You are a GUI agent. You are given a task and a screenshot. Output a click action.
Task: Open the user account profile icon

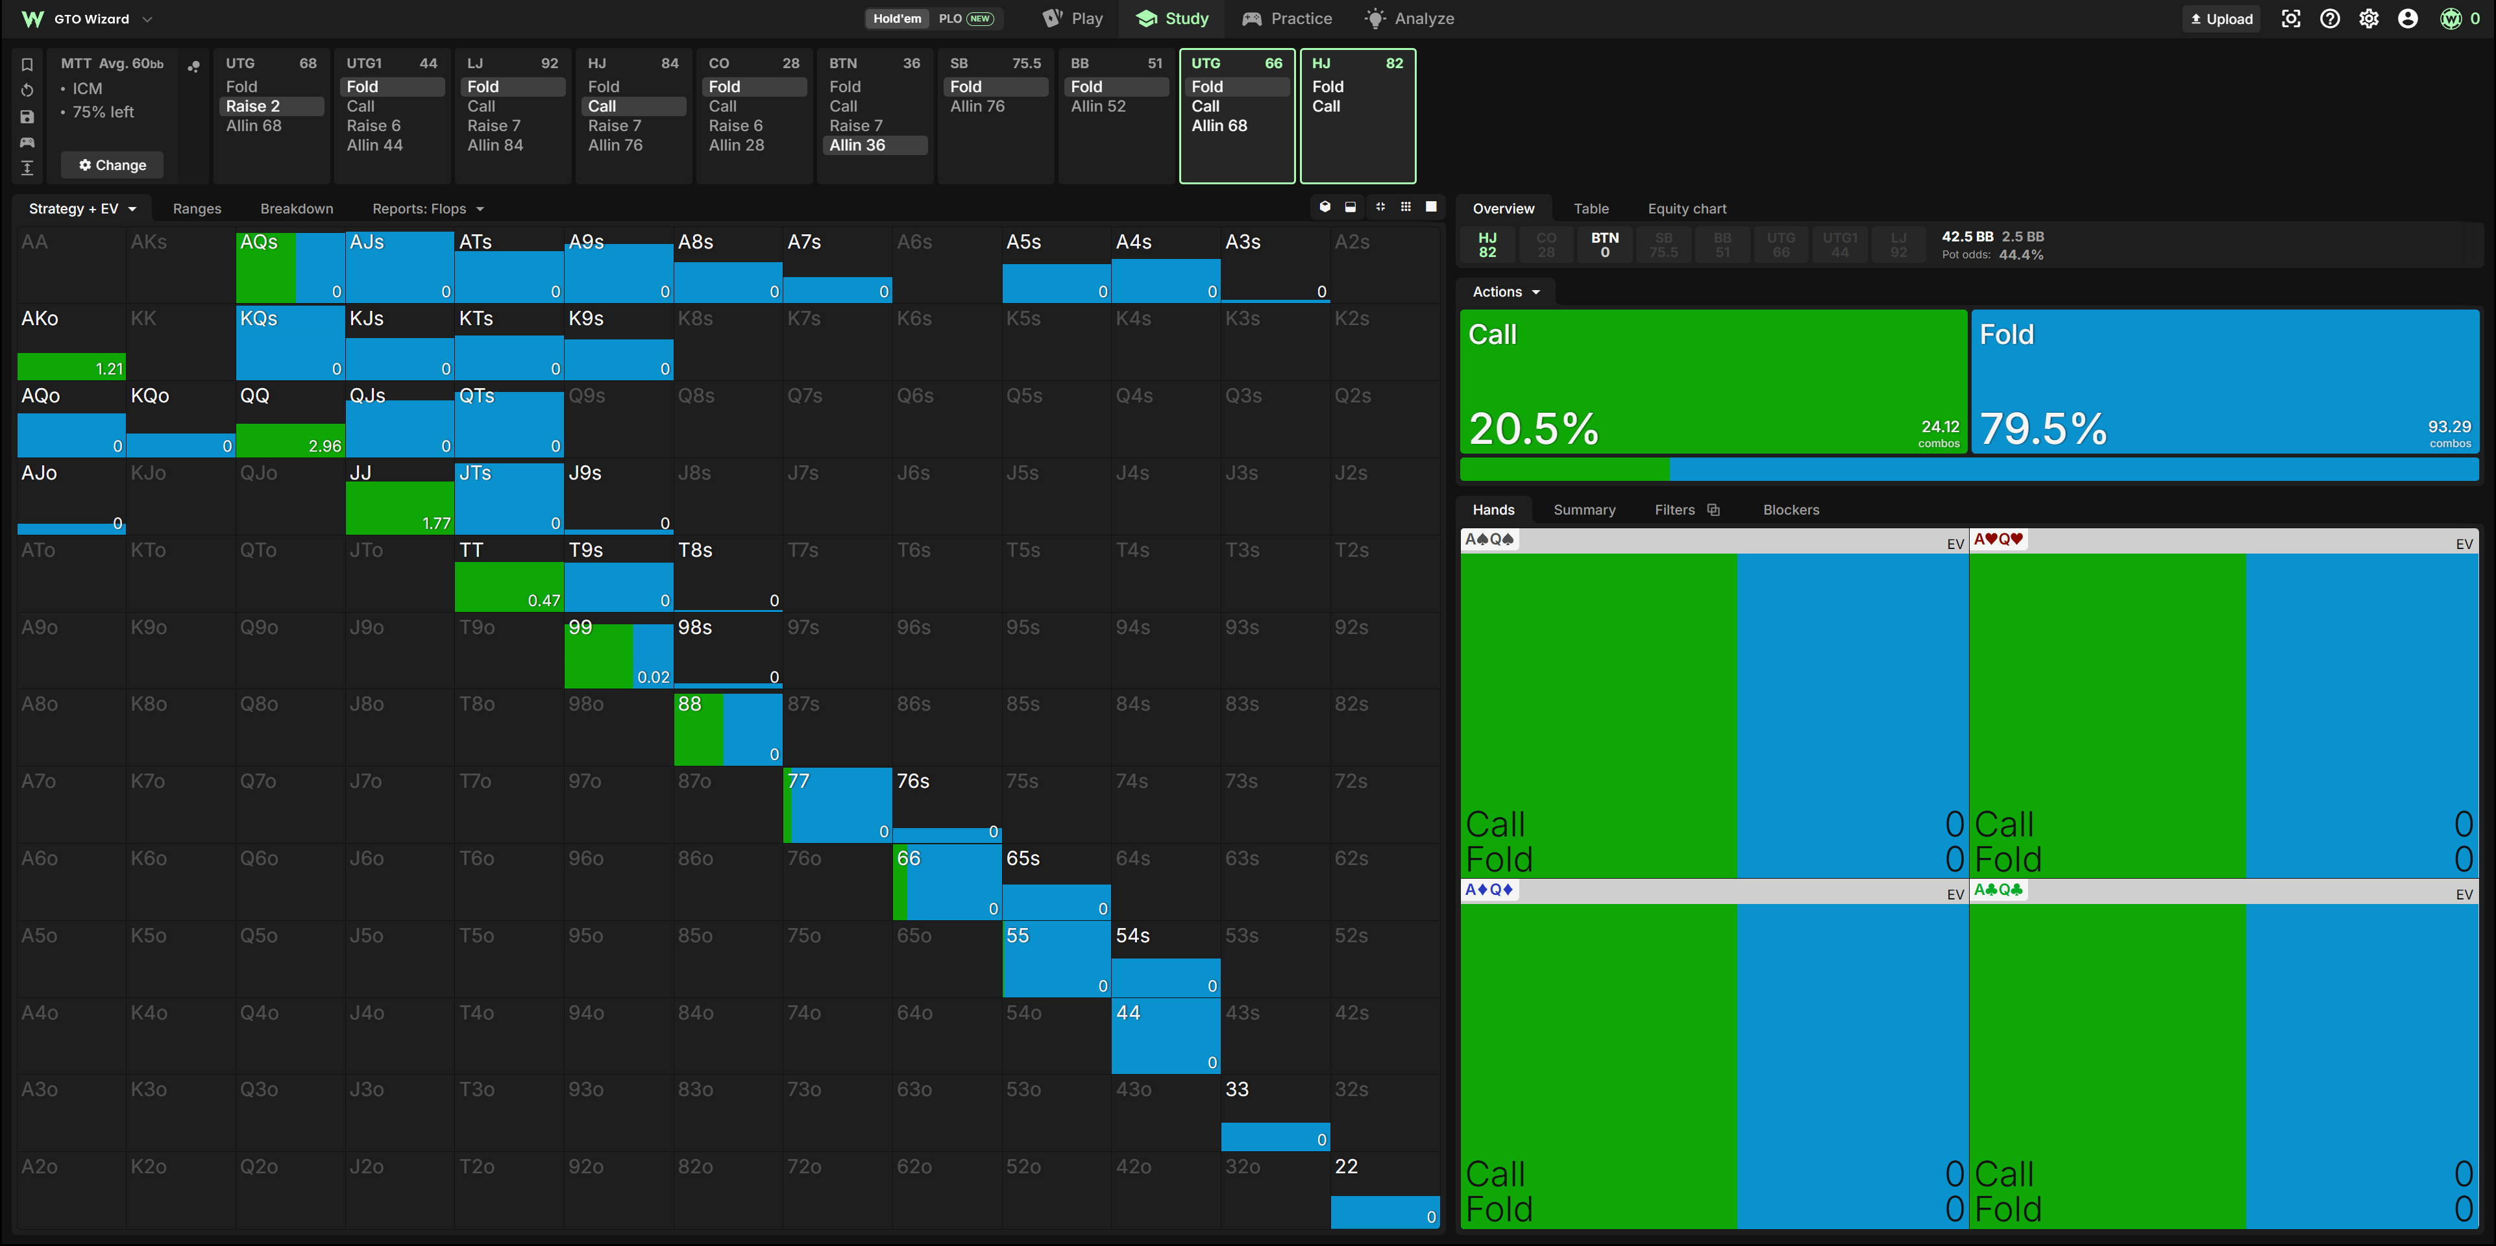click(2408, 18)
